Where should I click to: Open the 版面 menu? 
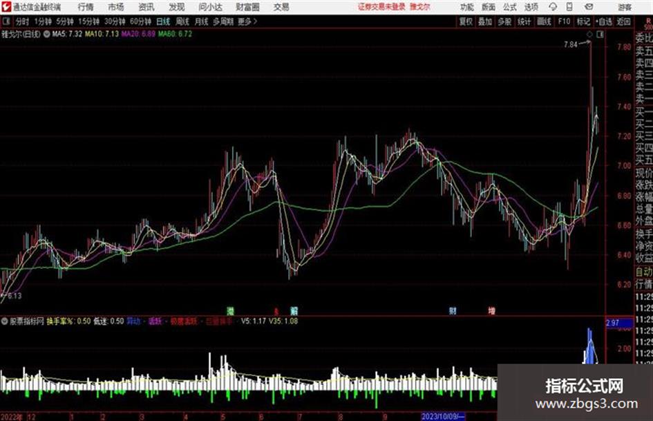tap(488, 7)
